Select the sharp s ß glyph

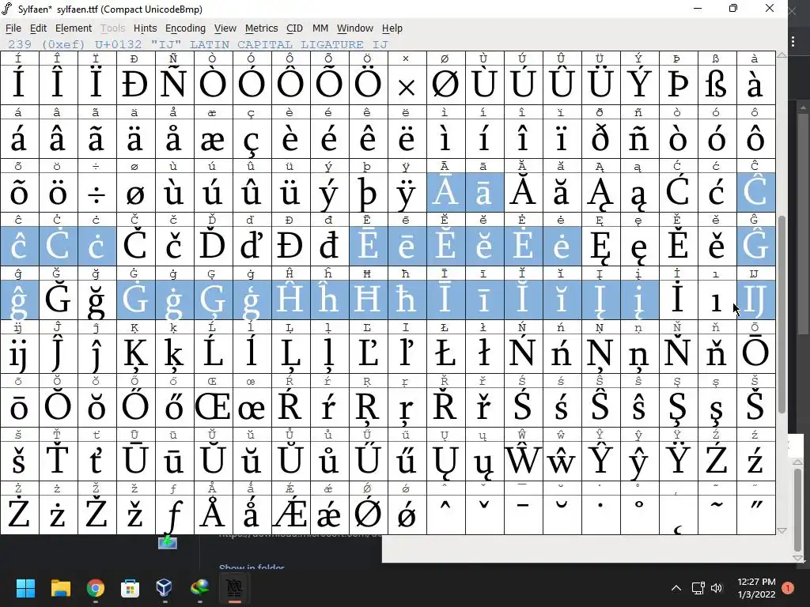(x=717, y=84)
